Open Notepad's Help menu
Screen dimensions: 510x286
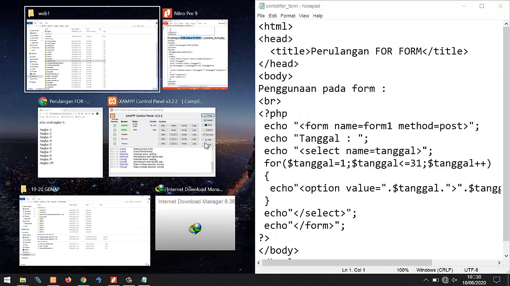318,16
